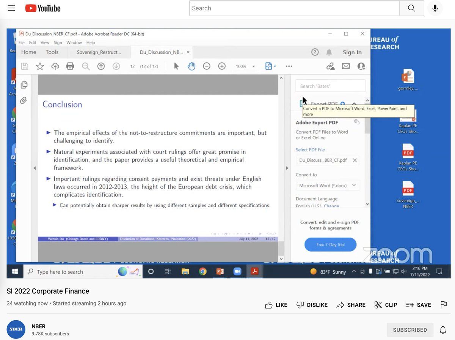The width and height of the screenshot is (455, 340).
Task: Open the three-dots more tools menu
Action: 289,66
